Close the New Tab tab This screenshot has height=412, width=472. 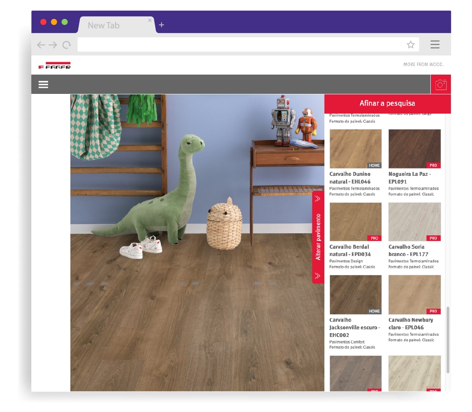[150, 20]
